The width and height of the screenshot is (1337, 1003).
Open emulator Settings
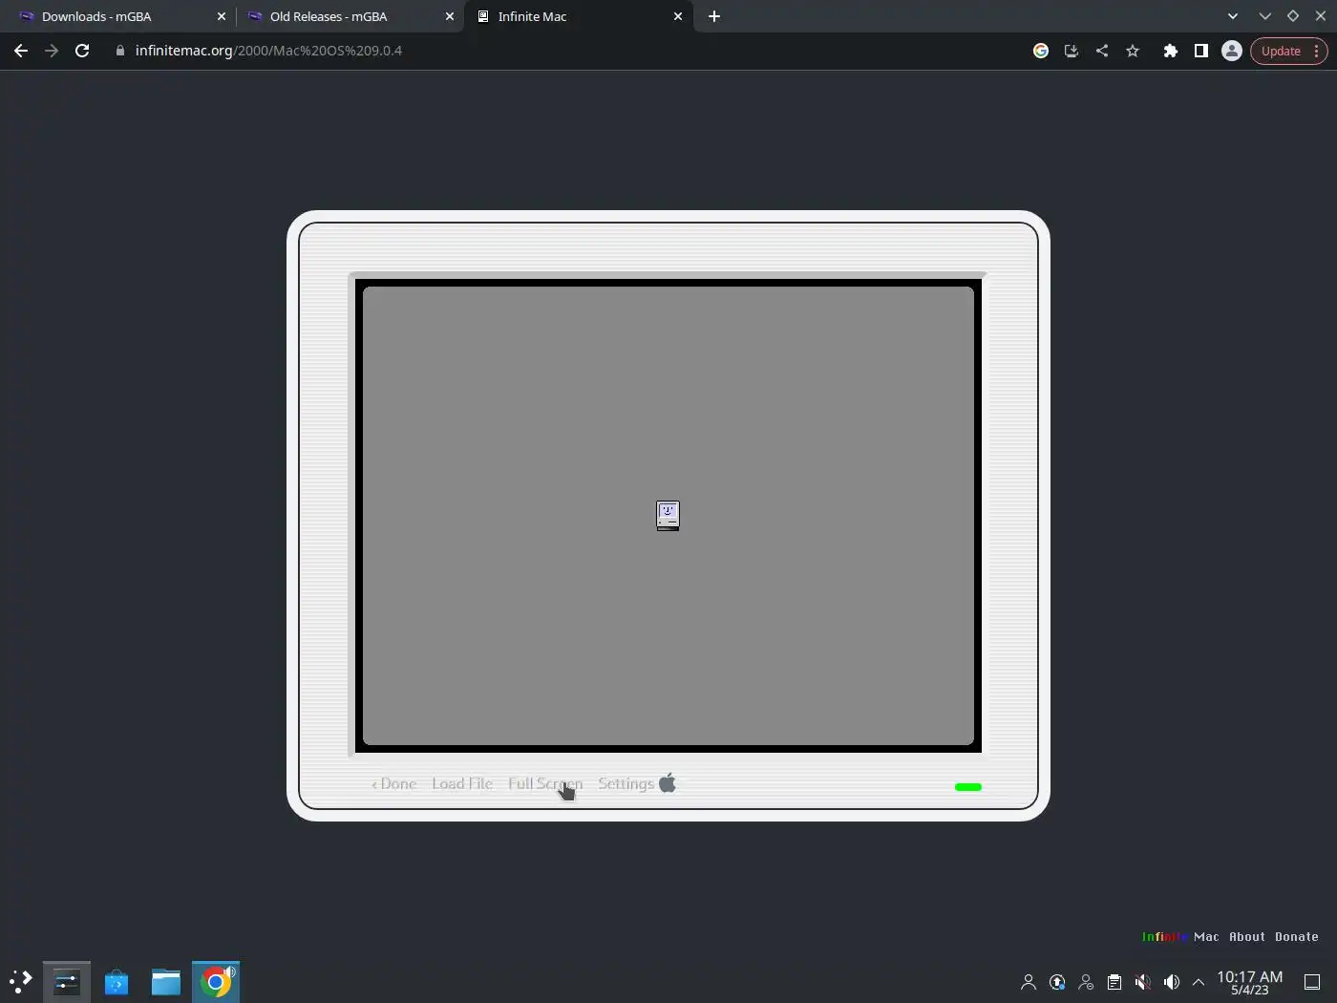pyautogui.click(x=626, y=783)
